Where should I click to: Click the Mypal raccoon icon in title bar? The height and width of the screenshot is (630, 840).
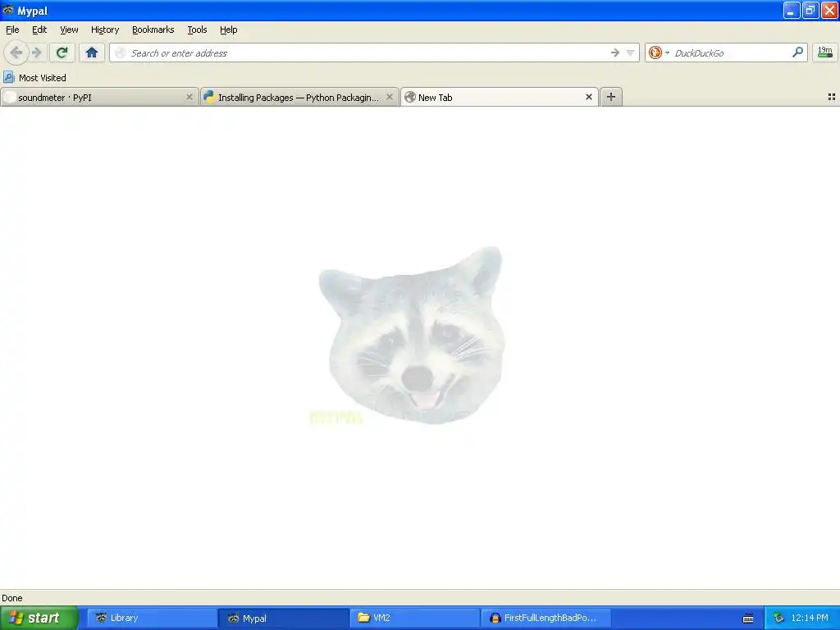[x=8, y=10]
